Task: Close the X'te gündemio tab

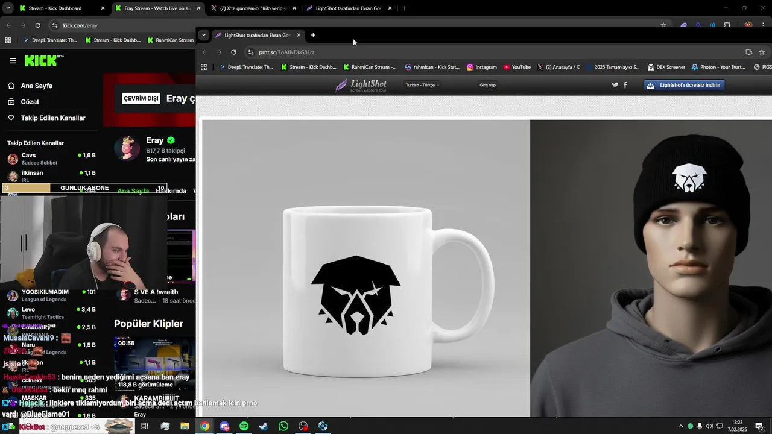Action: [x=294, y=8]
